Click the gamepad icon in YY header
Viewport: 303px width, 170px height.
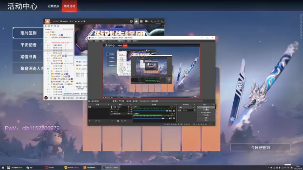coord(146,22)
